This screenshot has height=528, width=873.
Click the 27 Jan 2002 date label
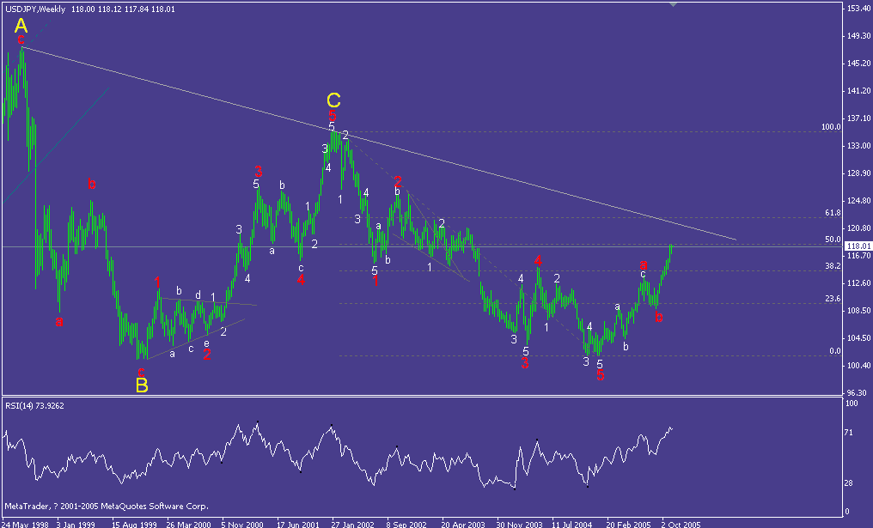[x=353, y=524]
